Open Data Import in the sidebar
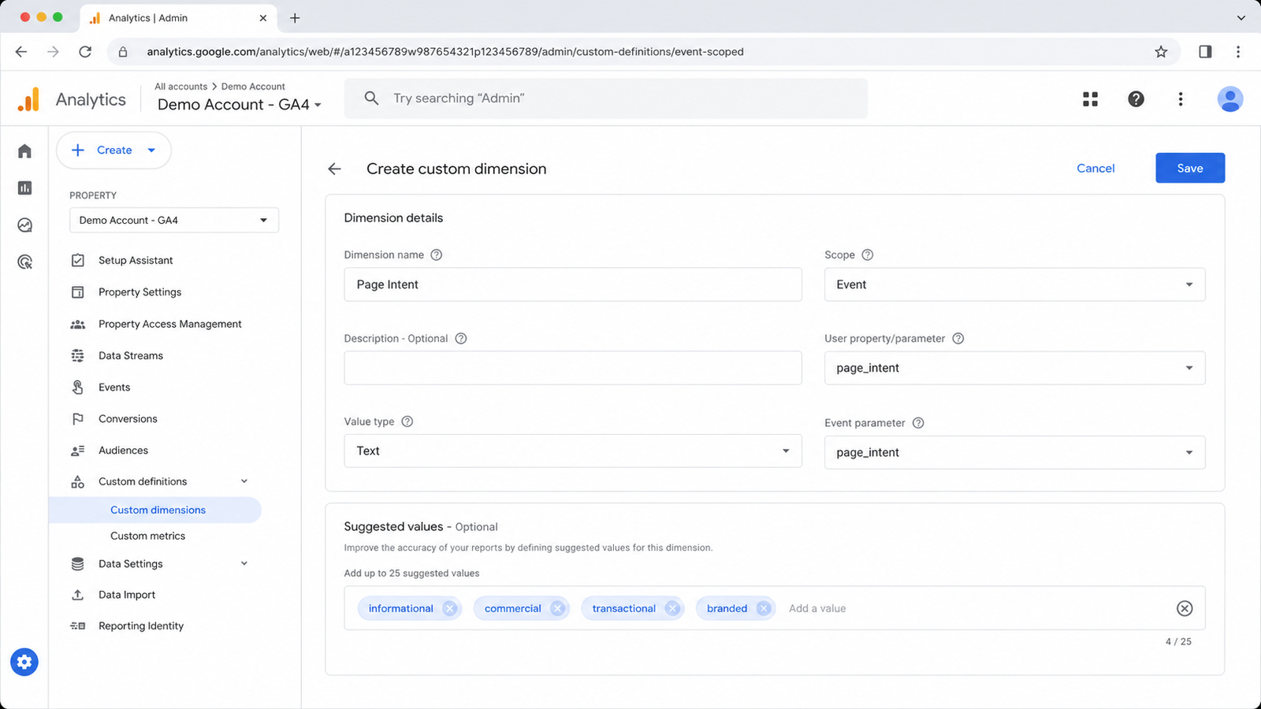The width and height of the screenshot is (1261, 709). click(127, 595)
